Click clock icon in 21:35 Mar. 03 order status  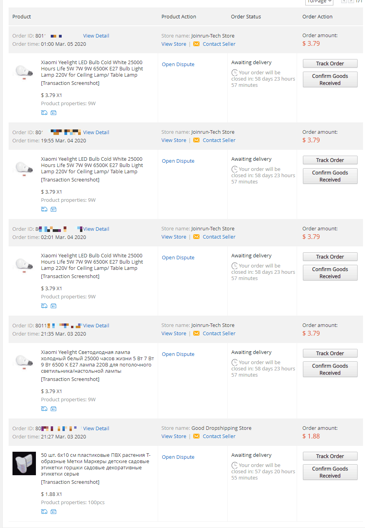point(234,362)
